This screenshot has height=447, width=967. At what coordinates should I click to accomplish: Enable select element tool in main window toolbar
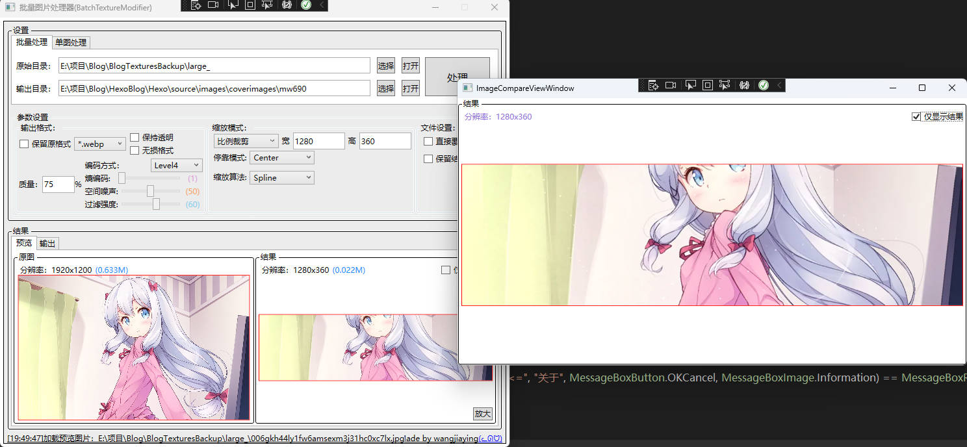coord(232,5)
